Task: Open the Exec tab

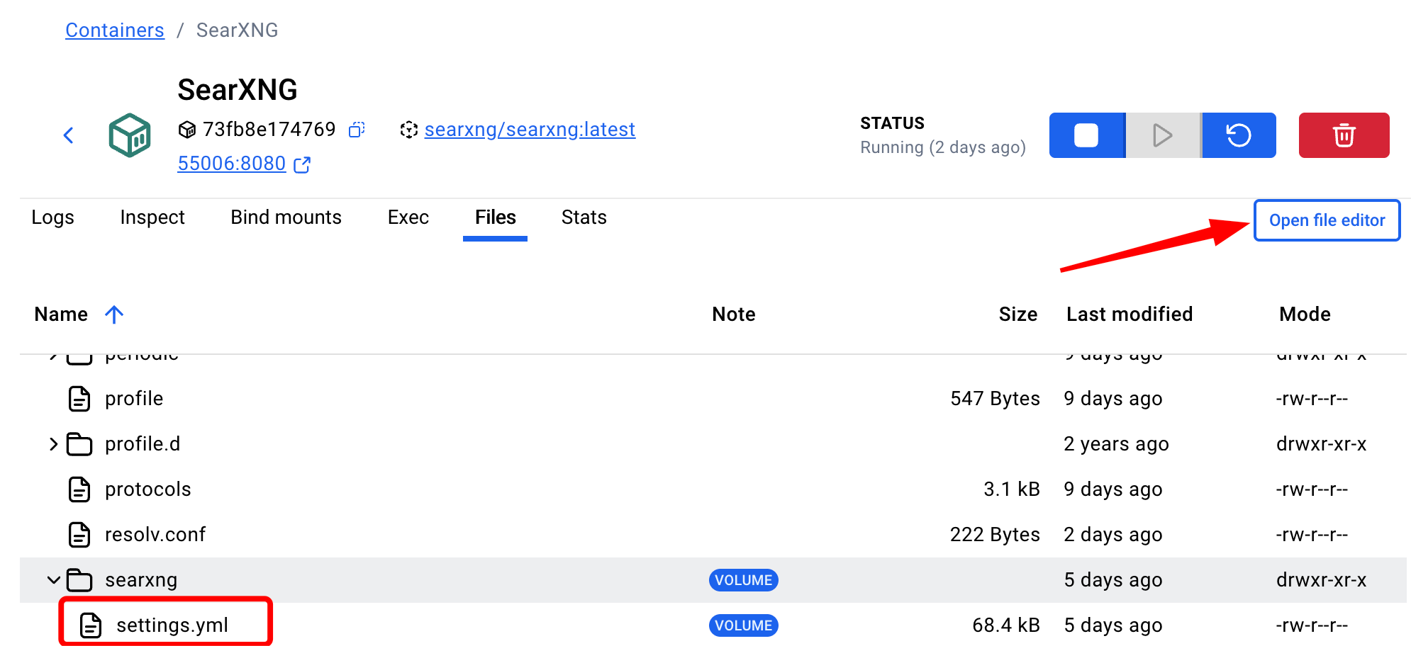Action: coord(408,217)
